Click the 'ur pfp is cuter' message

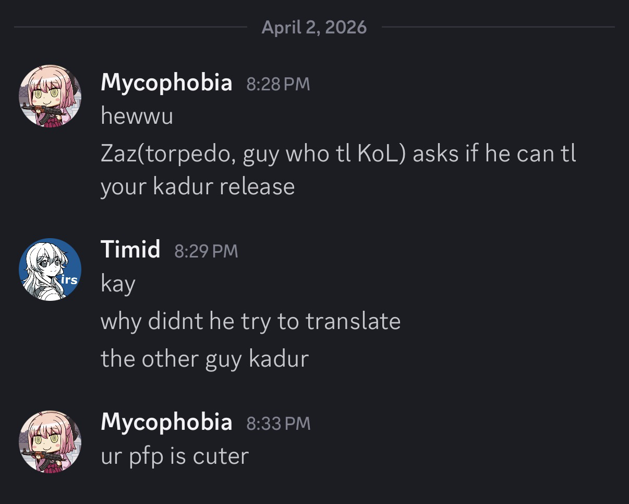[175, 456]
